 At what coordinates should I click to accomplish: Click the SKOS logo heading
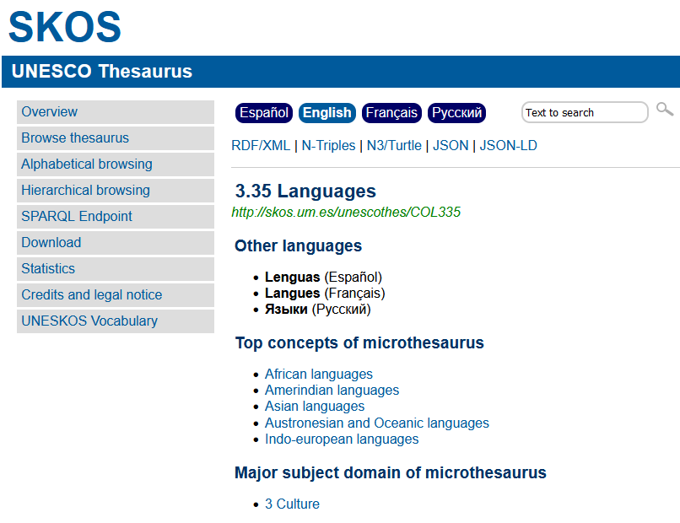(x=65, y=27)
